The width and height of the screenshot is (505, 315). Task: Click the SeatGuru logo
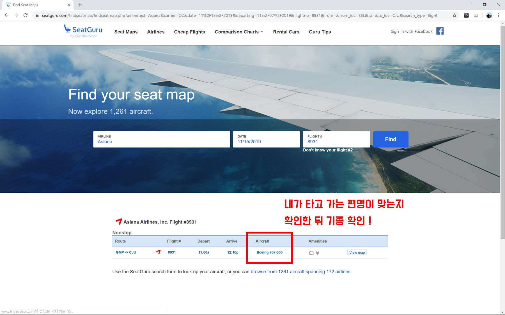(83, 31)
